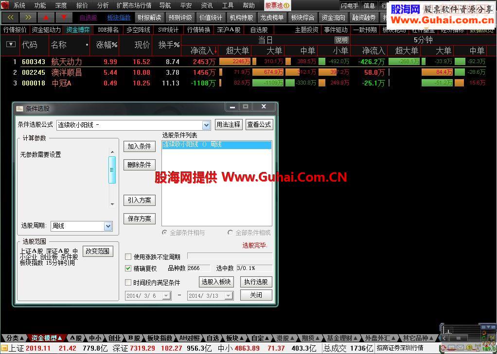This screenshot has height=354, width=497.
Task: Click the double left arrow navigation icon
Action: pyautogui.click(x=10, y=18)
